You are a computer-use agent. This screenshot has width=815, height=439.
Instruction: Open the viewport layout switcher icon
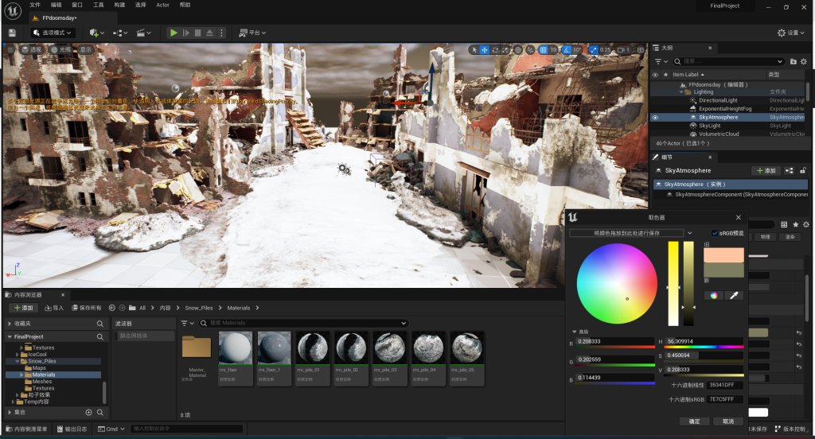641,50
